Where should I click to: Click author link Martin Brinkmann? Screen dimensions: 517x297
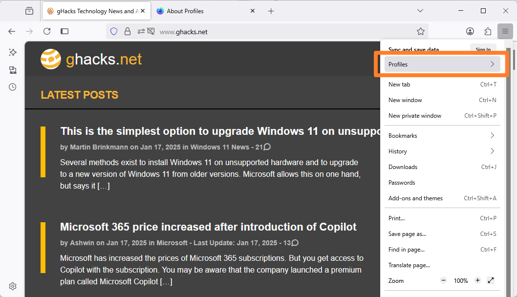(x=99, y=147)
